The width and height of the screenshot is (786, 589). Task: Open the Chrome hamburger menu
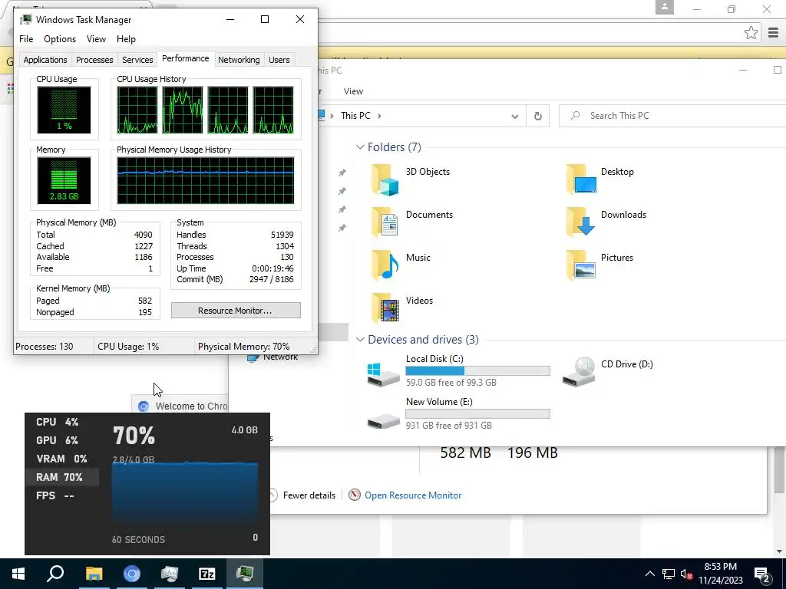[x=773, y=33]
